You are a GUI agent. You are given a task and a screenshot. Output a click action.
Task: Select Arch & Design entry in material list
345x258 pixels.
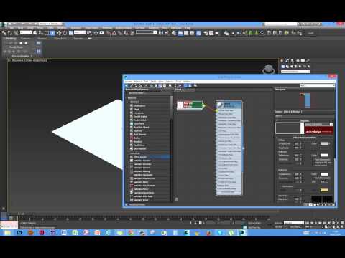pos(140,157)
